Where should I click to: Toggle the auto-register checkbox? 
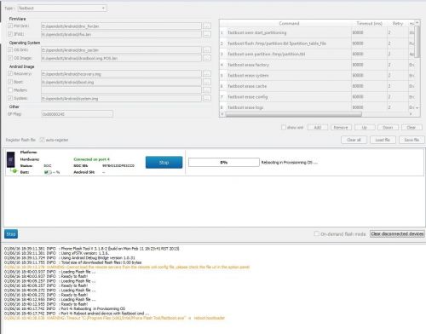[42, 140]
